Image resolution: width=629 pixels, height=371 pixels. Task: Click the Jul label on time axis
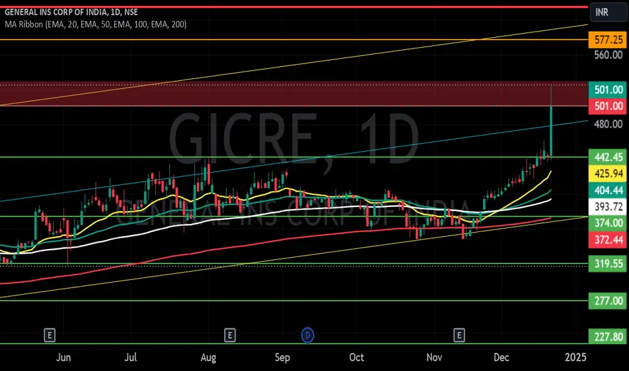(x=130, y=357)
